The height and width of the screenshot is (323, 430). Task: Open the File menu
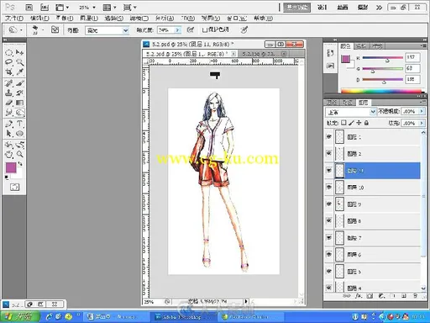[14, 19]
